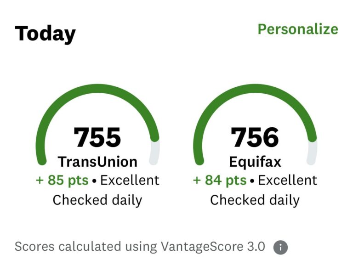Select the TransUnion 755 score
Viewport: 353px width, 271px height.
97,137
